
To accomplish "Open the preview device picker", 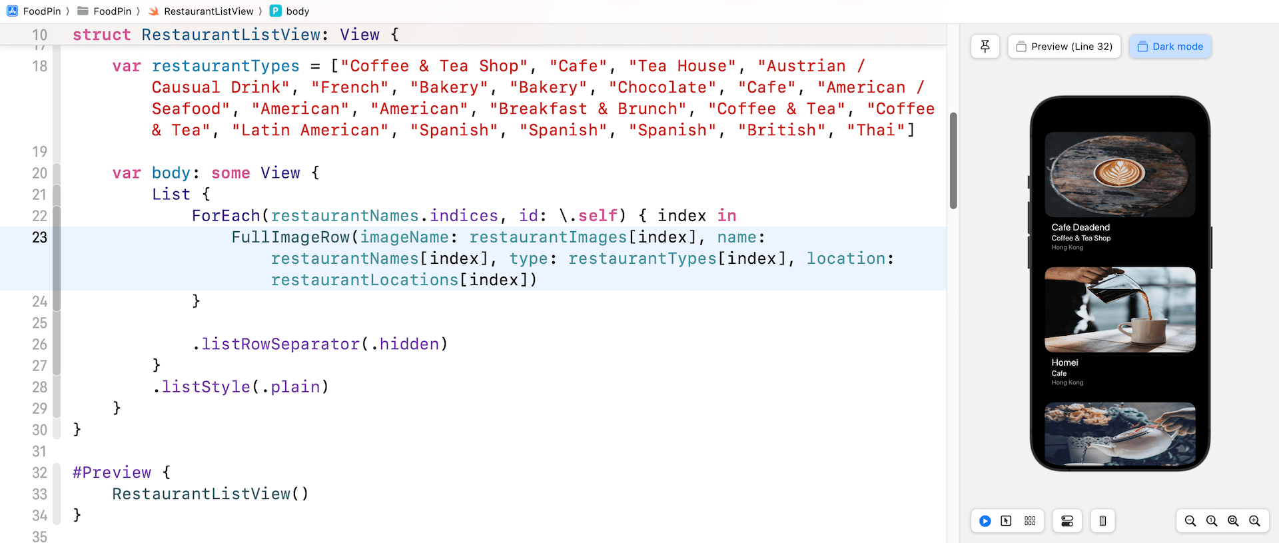I will 1102,521.
